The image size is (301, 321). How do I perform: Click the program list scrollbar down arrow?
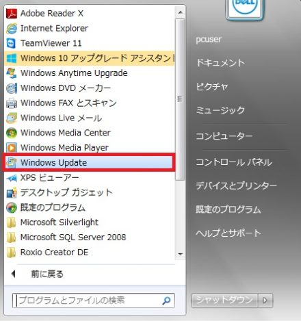(x=181, y=254)
